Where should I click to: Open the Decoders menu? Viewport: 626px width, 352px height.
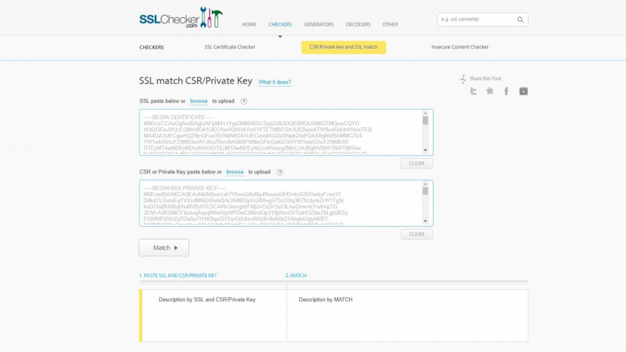click(358, 24)
